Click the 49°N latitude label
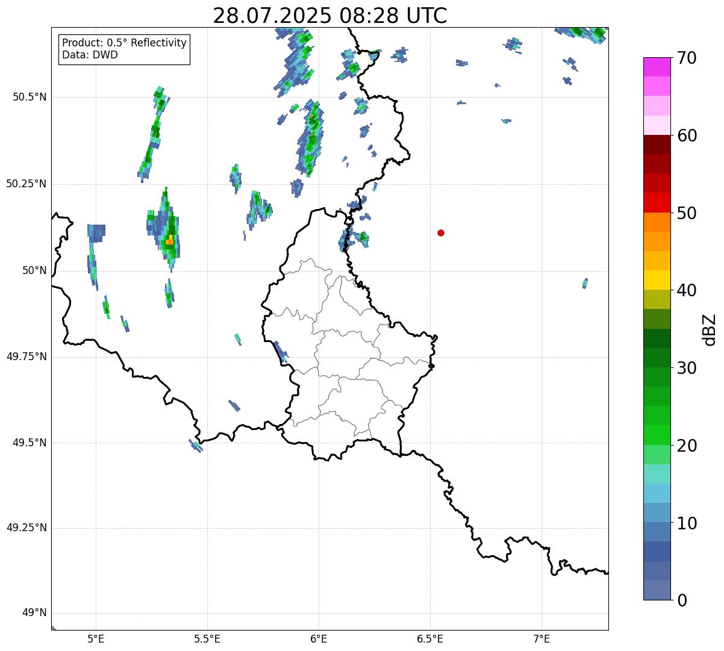The height and width of the screenshot is (651, 724). [x=34, y=613]
